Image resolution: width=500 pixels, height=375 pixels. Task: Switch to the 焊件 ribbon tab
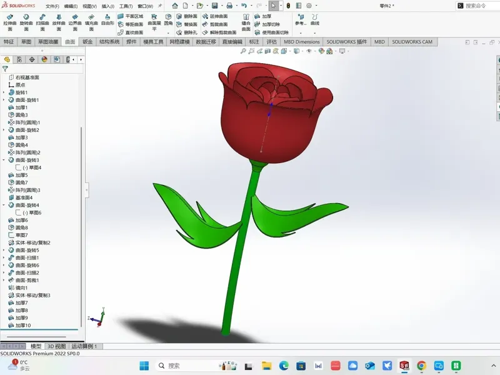131,42
